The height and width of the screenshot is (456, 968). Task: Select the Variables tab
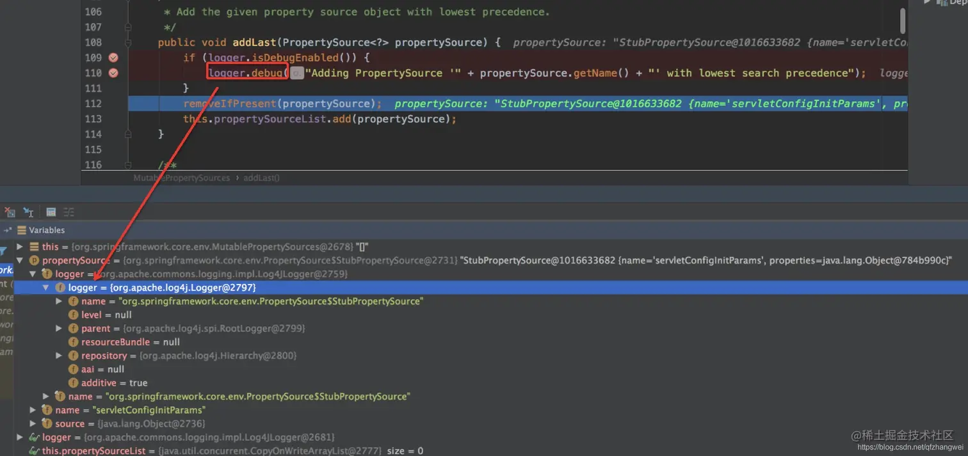click(47, 230)
